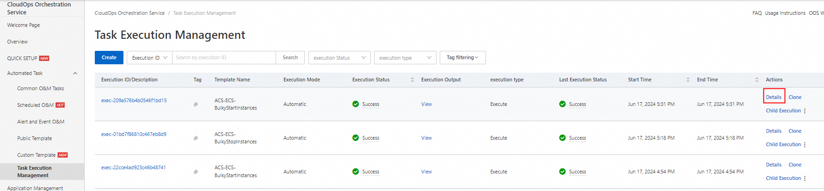The height and width of the screenshot is (191, 824).
Task: Click tag icon for exec-22cce4ad923c46b48741 row
Action: (196, 172)
